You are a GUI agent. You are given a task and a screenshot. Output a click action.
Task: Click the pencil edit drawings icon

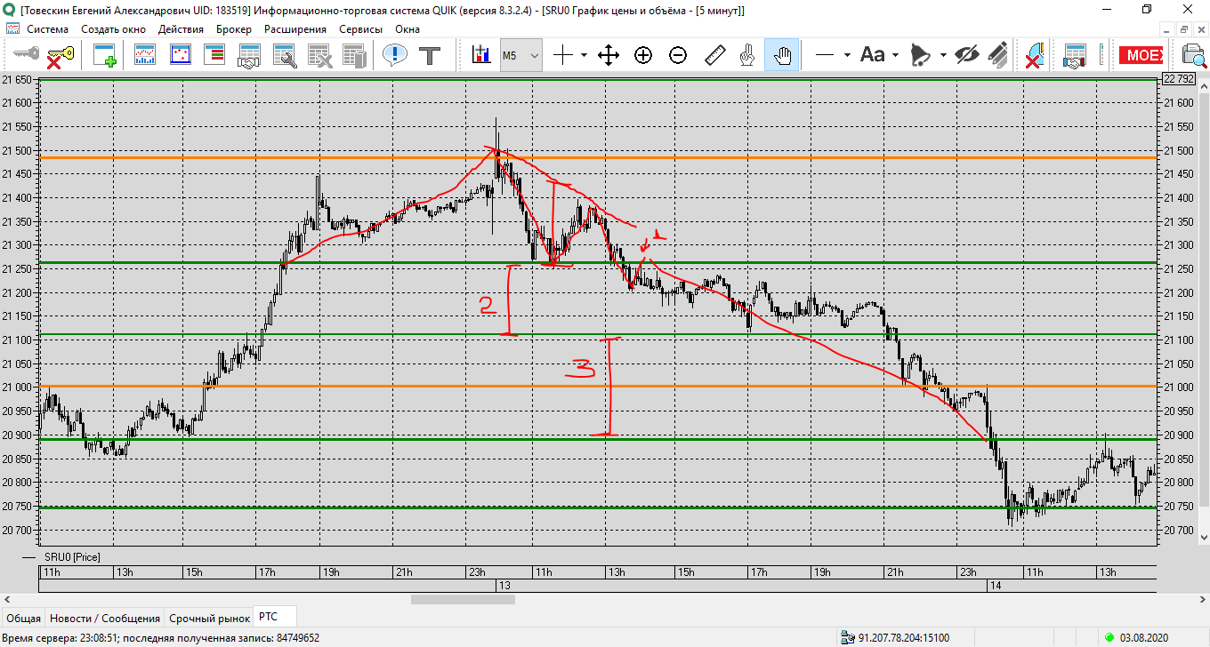click(998, 55)
